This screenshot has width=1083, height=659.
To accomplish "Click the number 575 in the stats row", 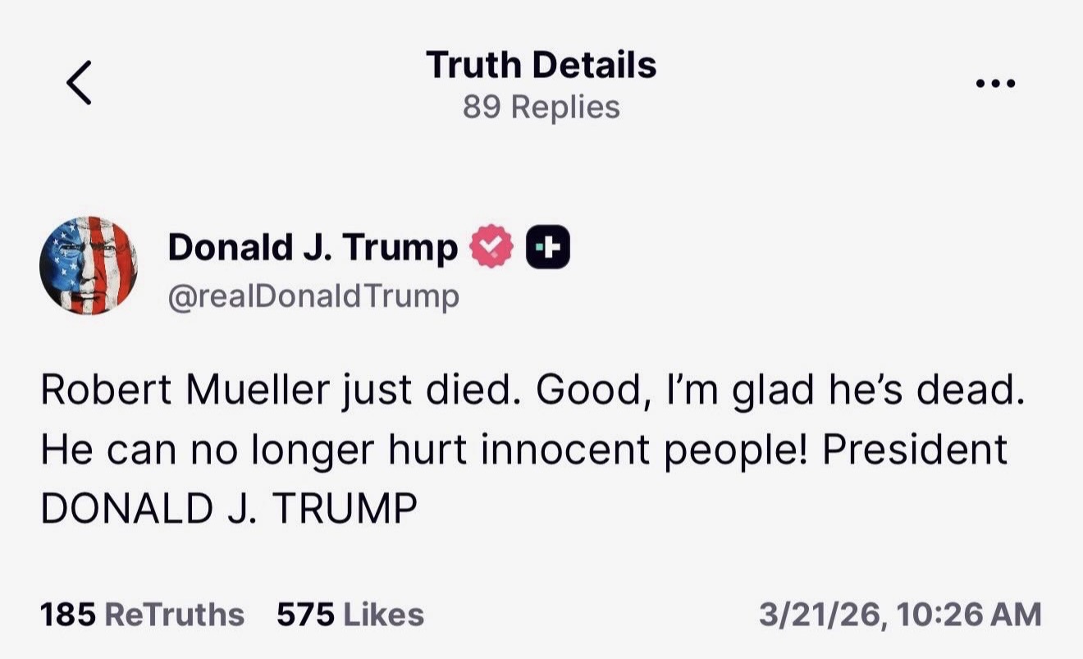I will coord(304,614).
